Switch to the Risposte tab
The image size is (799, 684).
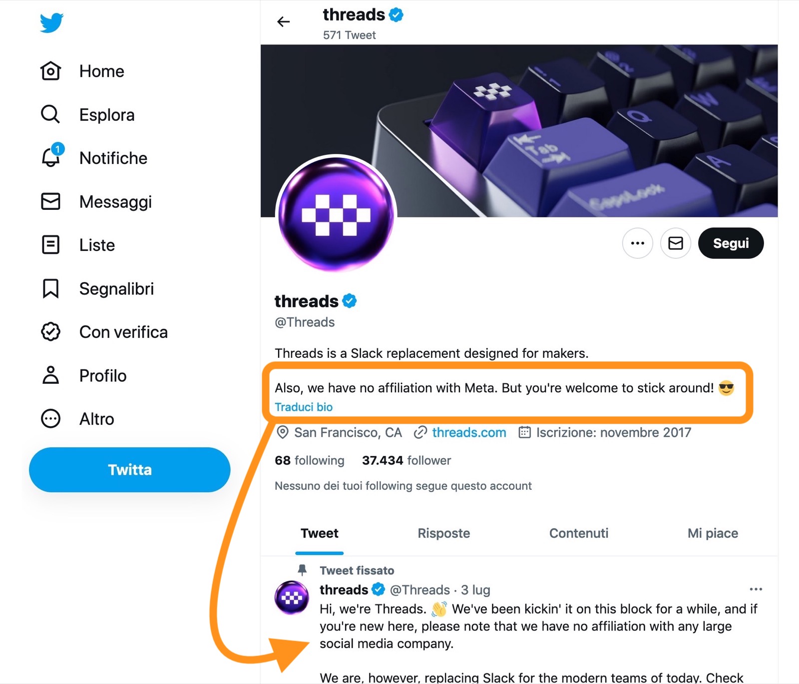[443, 533]
